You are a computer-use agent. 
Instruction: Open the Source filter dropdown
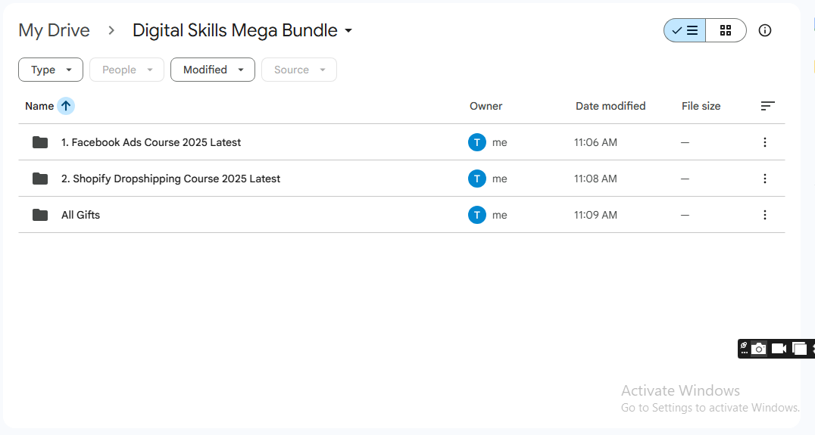click(x=299, y=70)
